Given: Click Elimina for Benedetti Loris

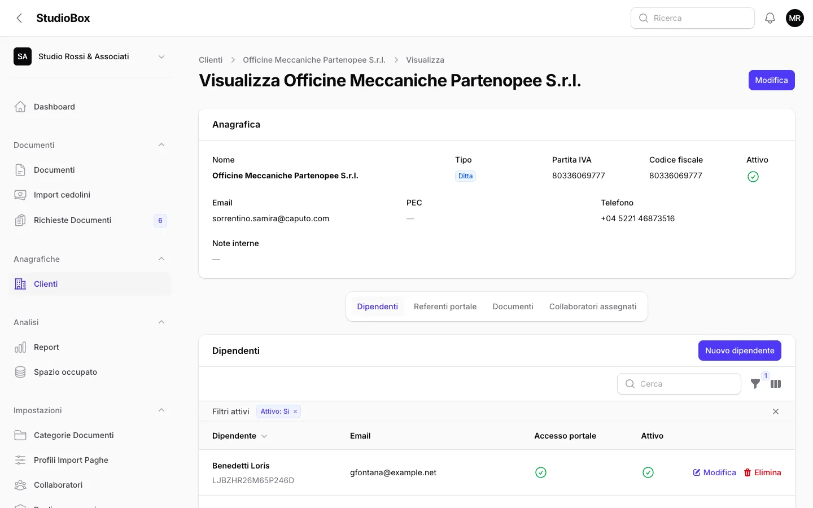Looking at the screenshot, I should click(762, 472).
